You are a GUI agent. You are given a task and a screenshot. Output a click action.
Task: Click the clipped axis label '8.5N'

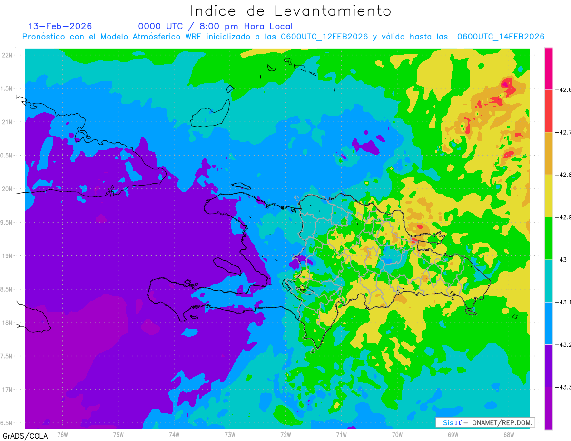click(x=7, y=289)
